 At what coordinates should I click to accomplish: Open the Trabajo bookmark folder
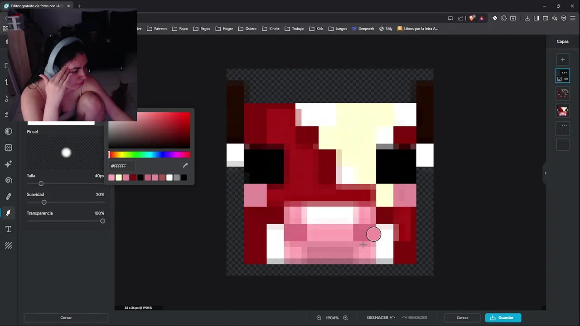(x=294, y=29)
